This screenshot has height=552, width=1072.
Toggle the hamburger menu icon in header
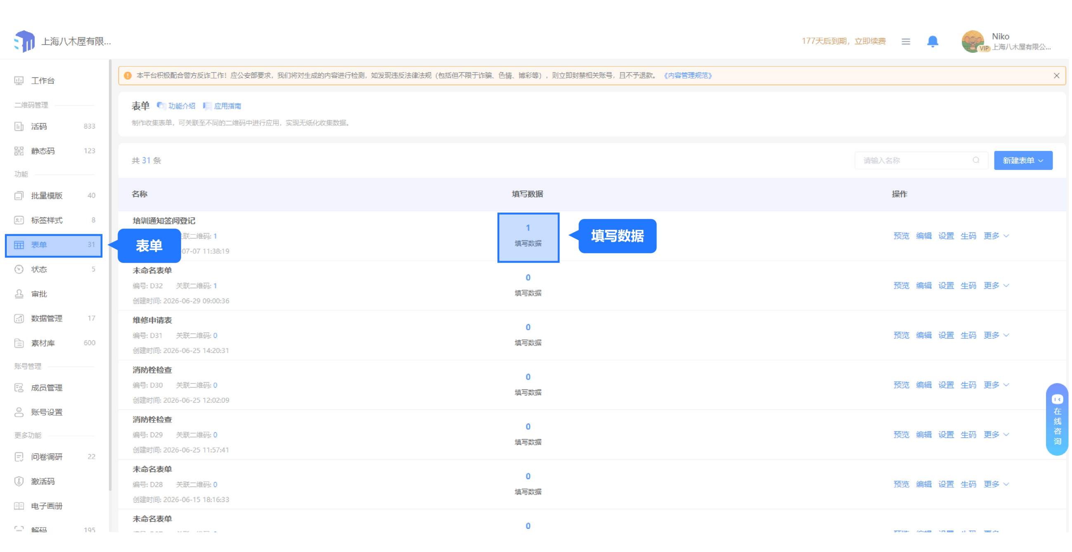[906, 42]
